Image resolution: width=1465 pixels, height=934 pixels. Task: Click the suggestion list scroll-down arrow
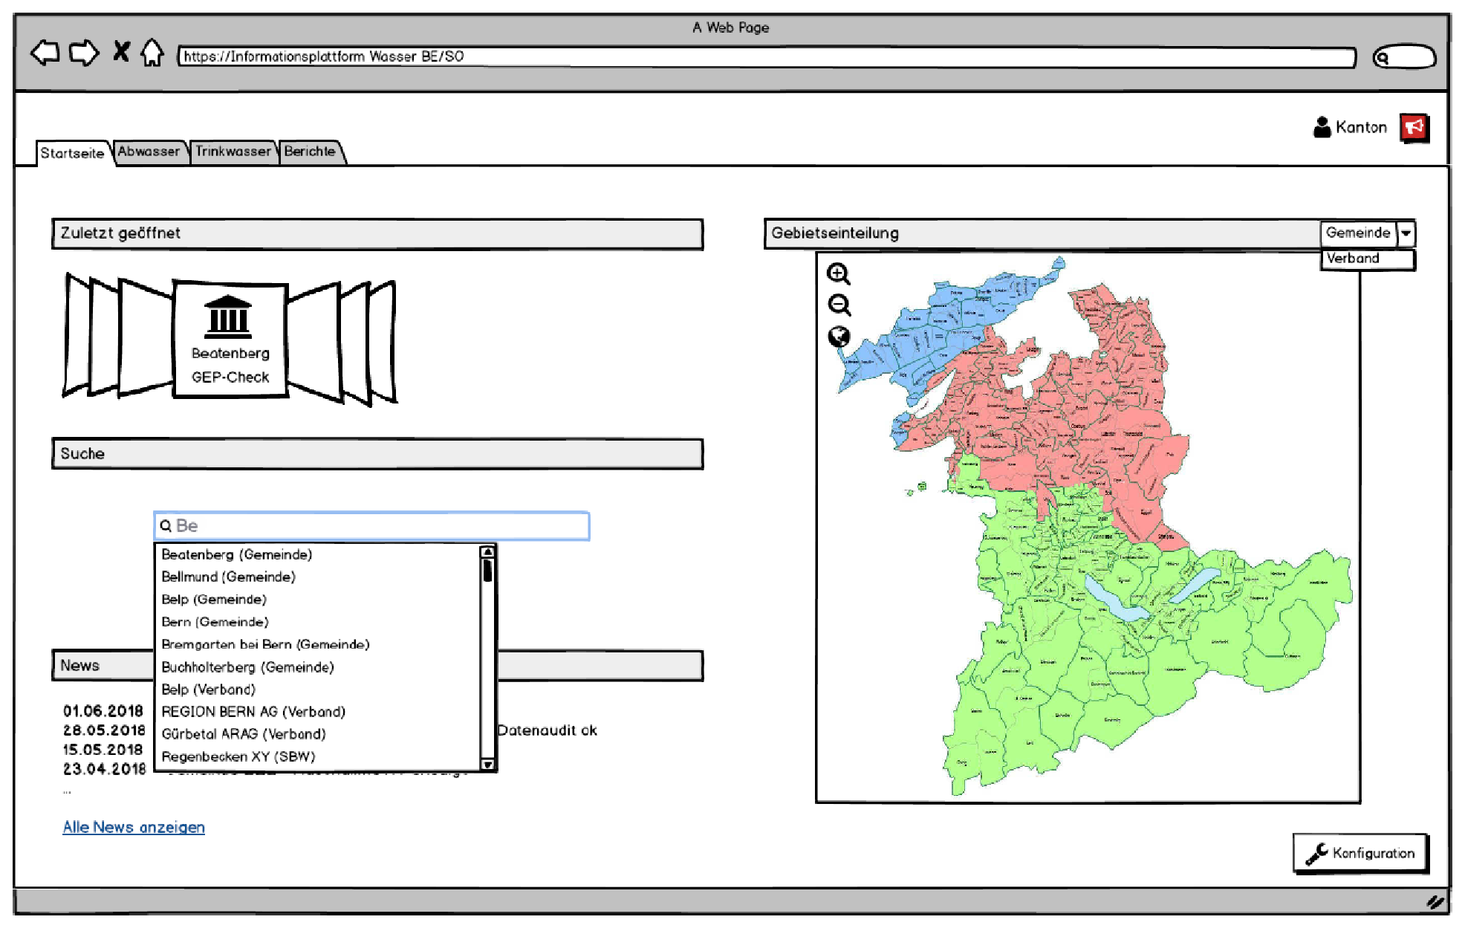[x=487, y=764]
